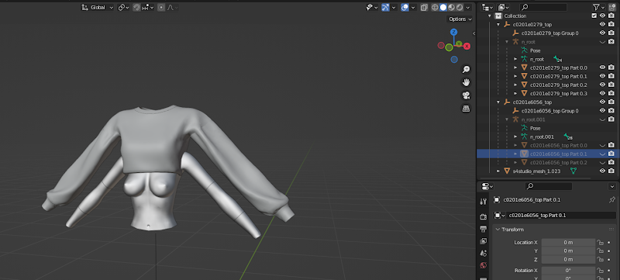Open the Tool properties tab
Image resolution: width=620 pixels, height=280 pixels.
pos(483,202)
